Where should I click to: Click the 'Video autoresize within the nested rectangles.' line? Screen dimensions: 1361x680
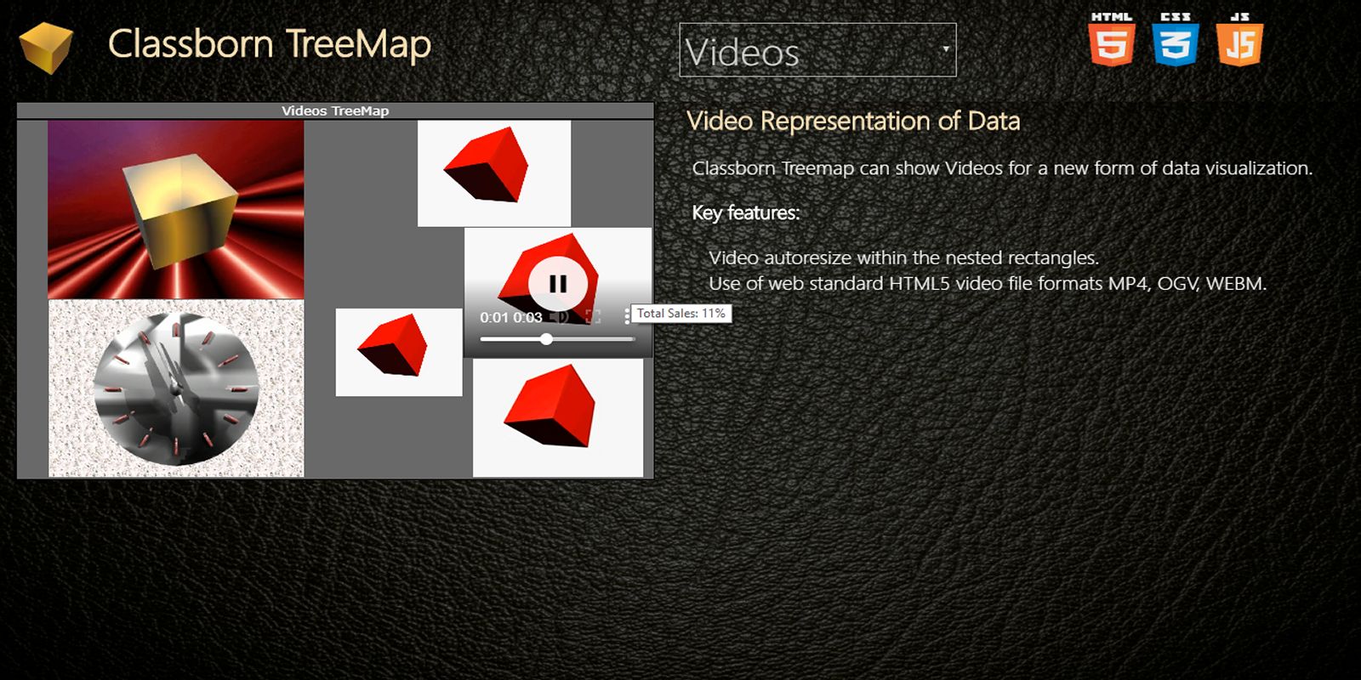point(903,258)
